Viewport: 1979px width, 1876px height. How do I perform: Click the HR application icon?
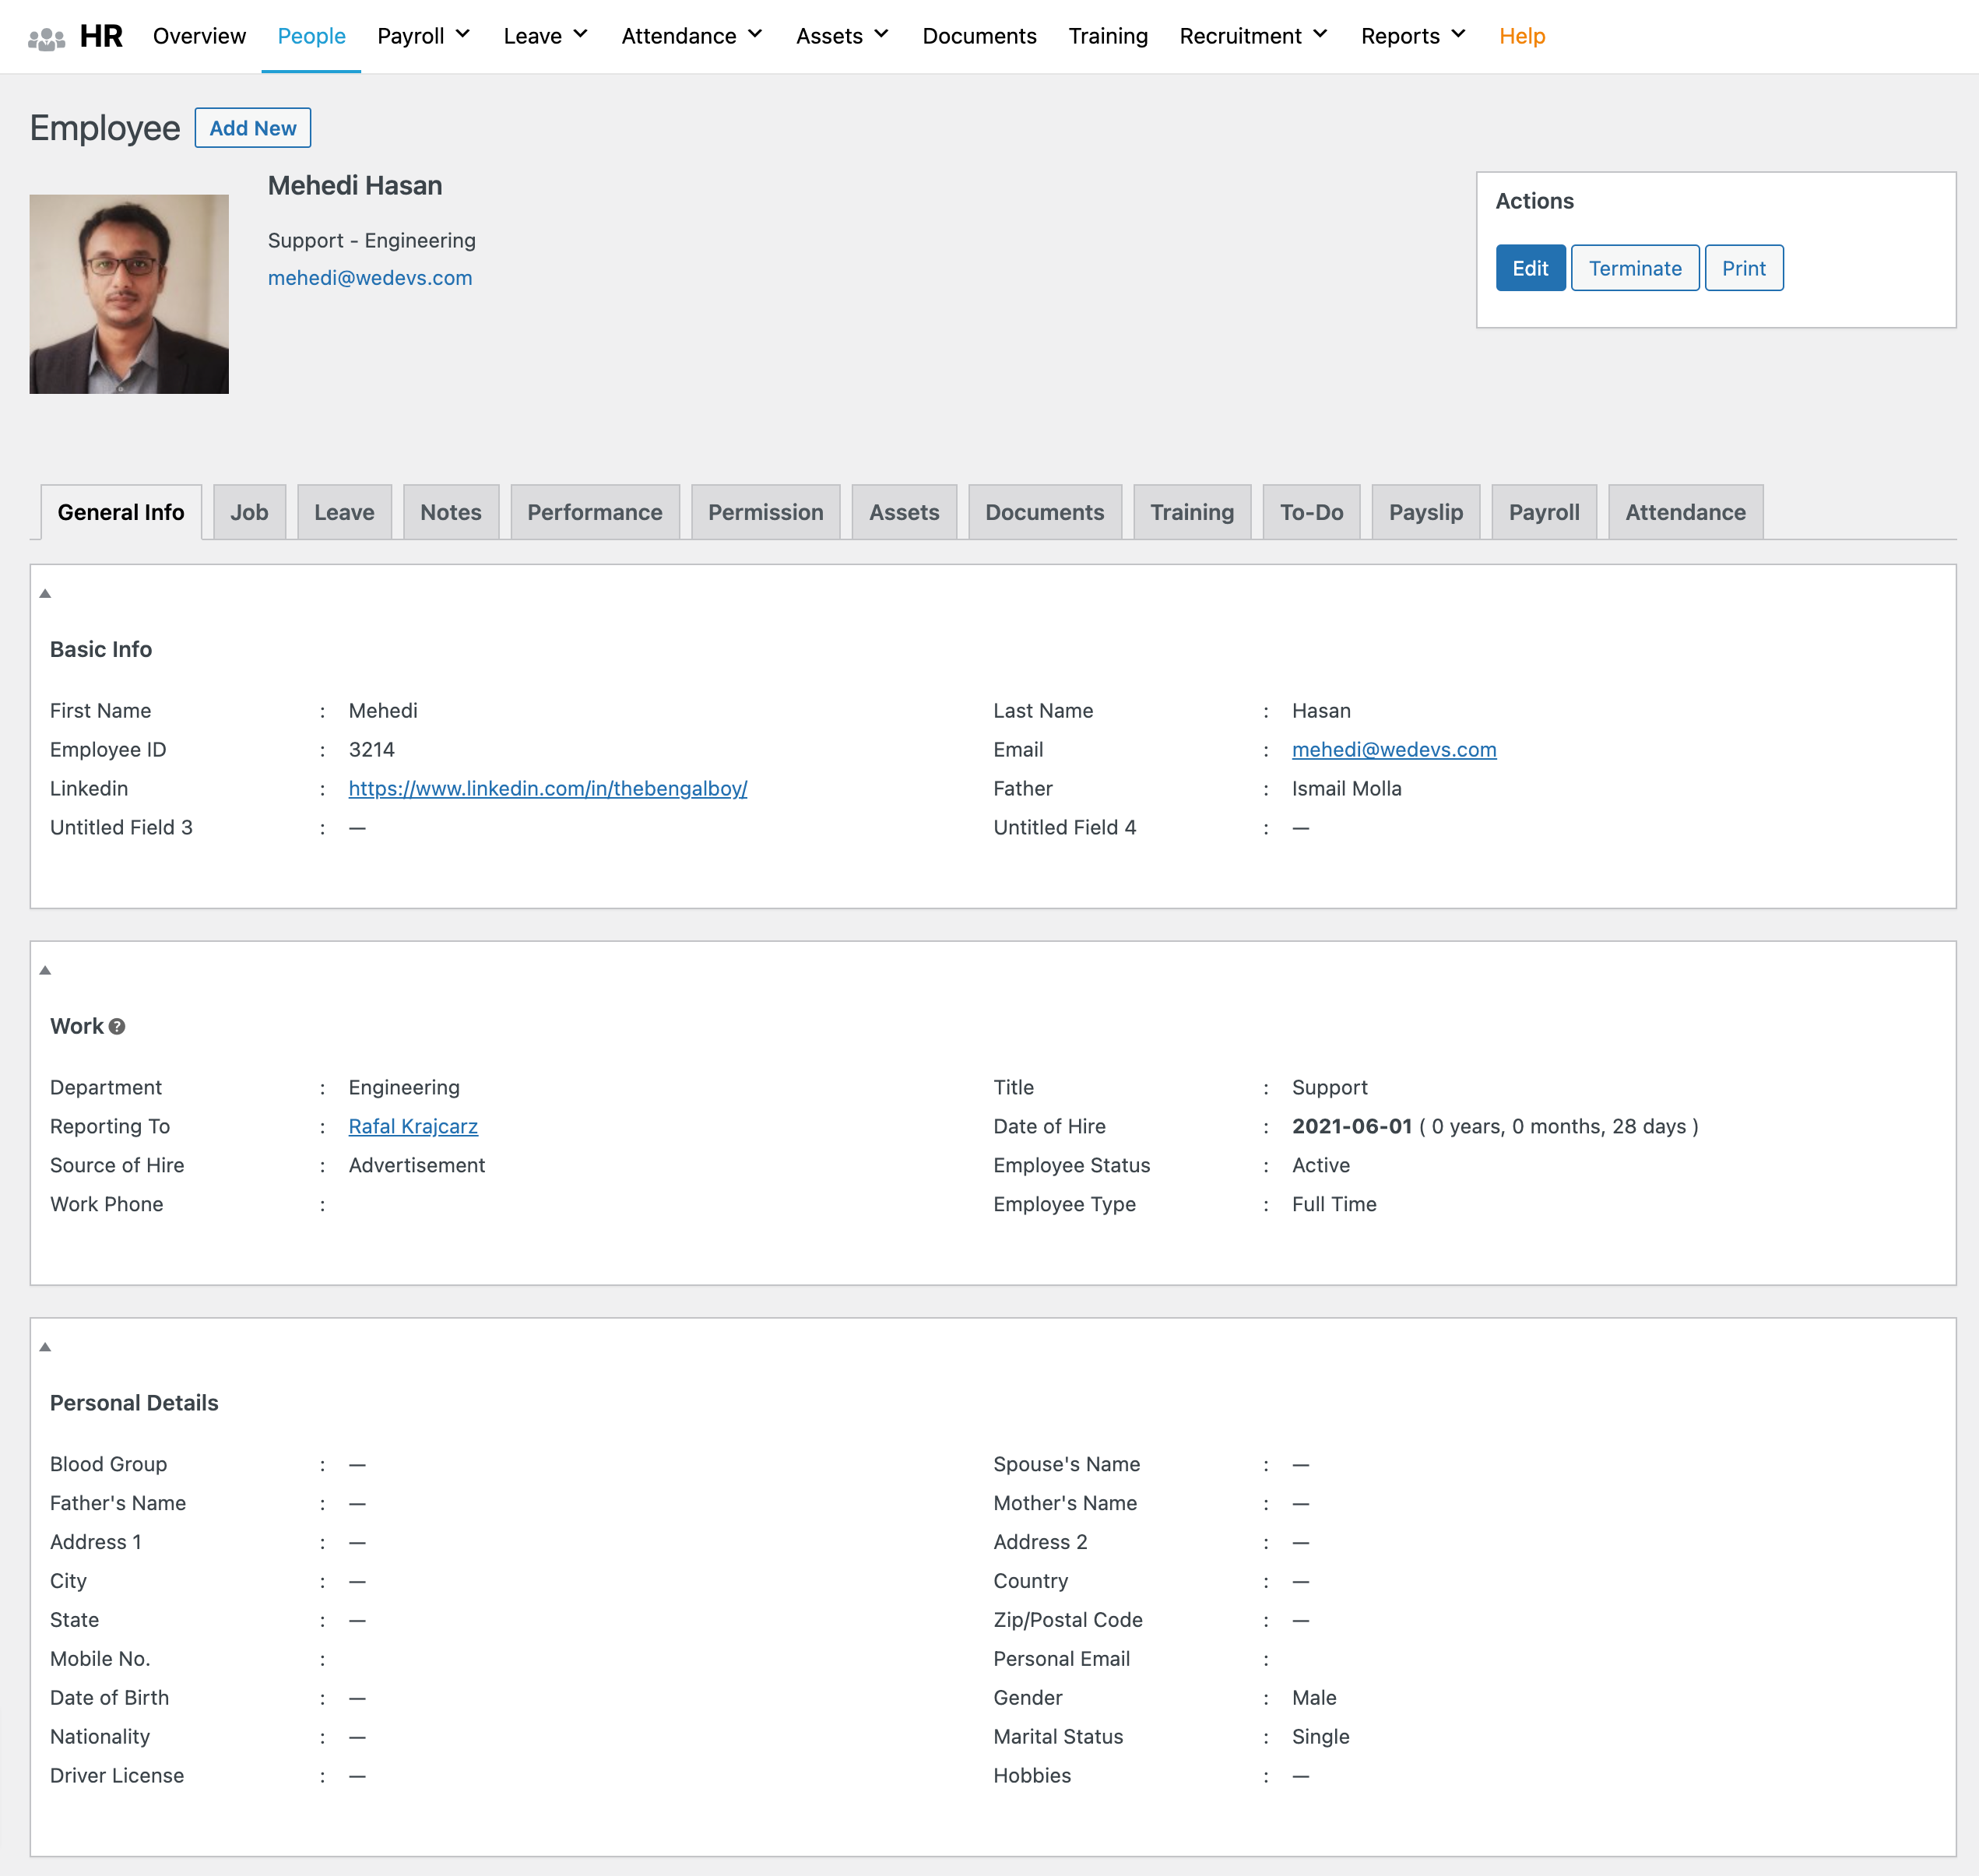(x=47, y=35)
